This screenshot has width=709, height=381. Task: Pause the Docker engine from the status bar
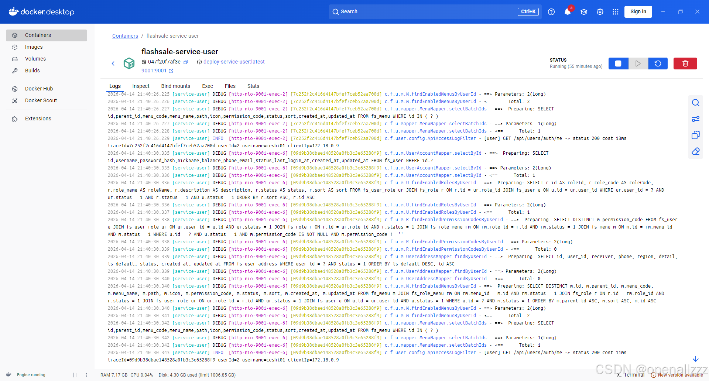(75, 375)
